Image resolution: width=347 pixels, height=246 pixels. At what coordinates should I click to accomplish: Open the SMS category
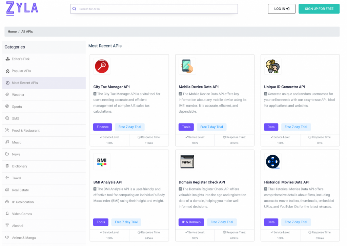[x=44, y=119]
